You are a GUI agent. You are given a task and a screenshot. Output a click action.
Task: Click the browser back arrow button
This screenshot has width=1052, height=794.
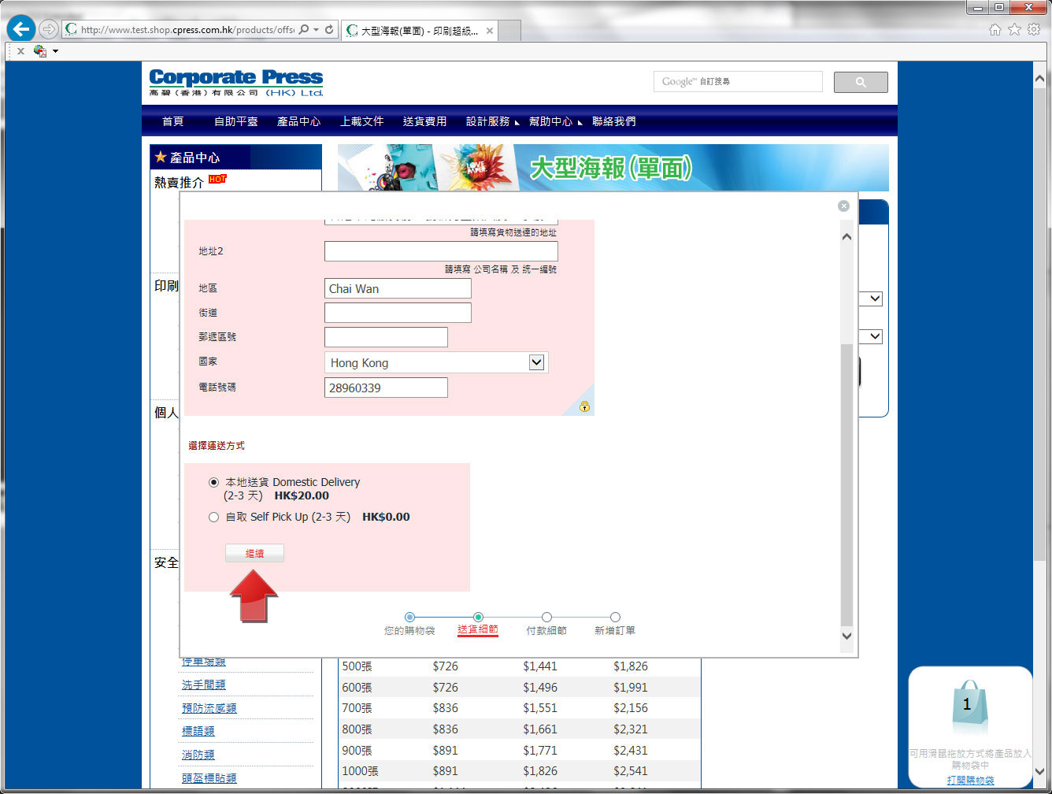pyautogui.click(x=21, y=30)
